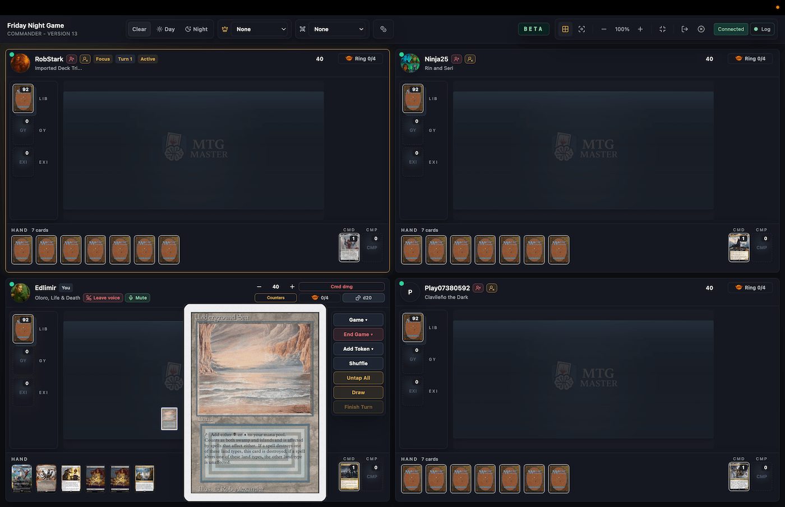The height and width of the screenshot is (507, 785).
Task: Click Ninja25's Ring 0/4 button
Action: click(x=750, y=59)
